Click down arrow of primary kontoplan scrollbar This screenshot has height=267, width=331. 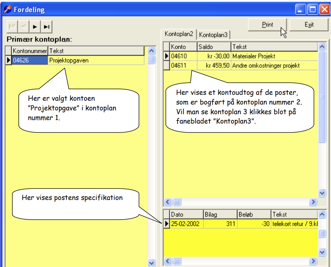click(x=151, y=263)
